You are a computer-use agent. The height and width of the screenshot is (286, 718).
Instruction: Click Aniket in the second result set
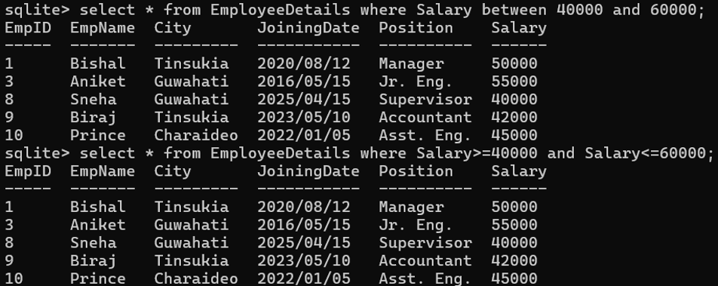coord(97,225)
